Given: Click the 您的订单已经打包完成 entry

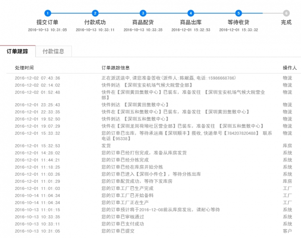Looking at the screenshot, I should tap(144, 153).
